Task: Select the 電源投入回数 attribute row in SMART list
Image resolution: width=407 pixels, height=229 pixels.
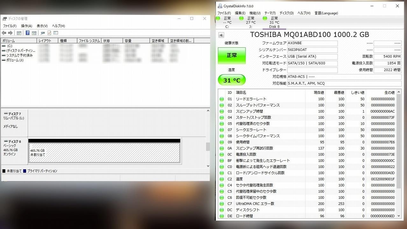Action: (x=307, y=154)
